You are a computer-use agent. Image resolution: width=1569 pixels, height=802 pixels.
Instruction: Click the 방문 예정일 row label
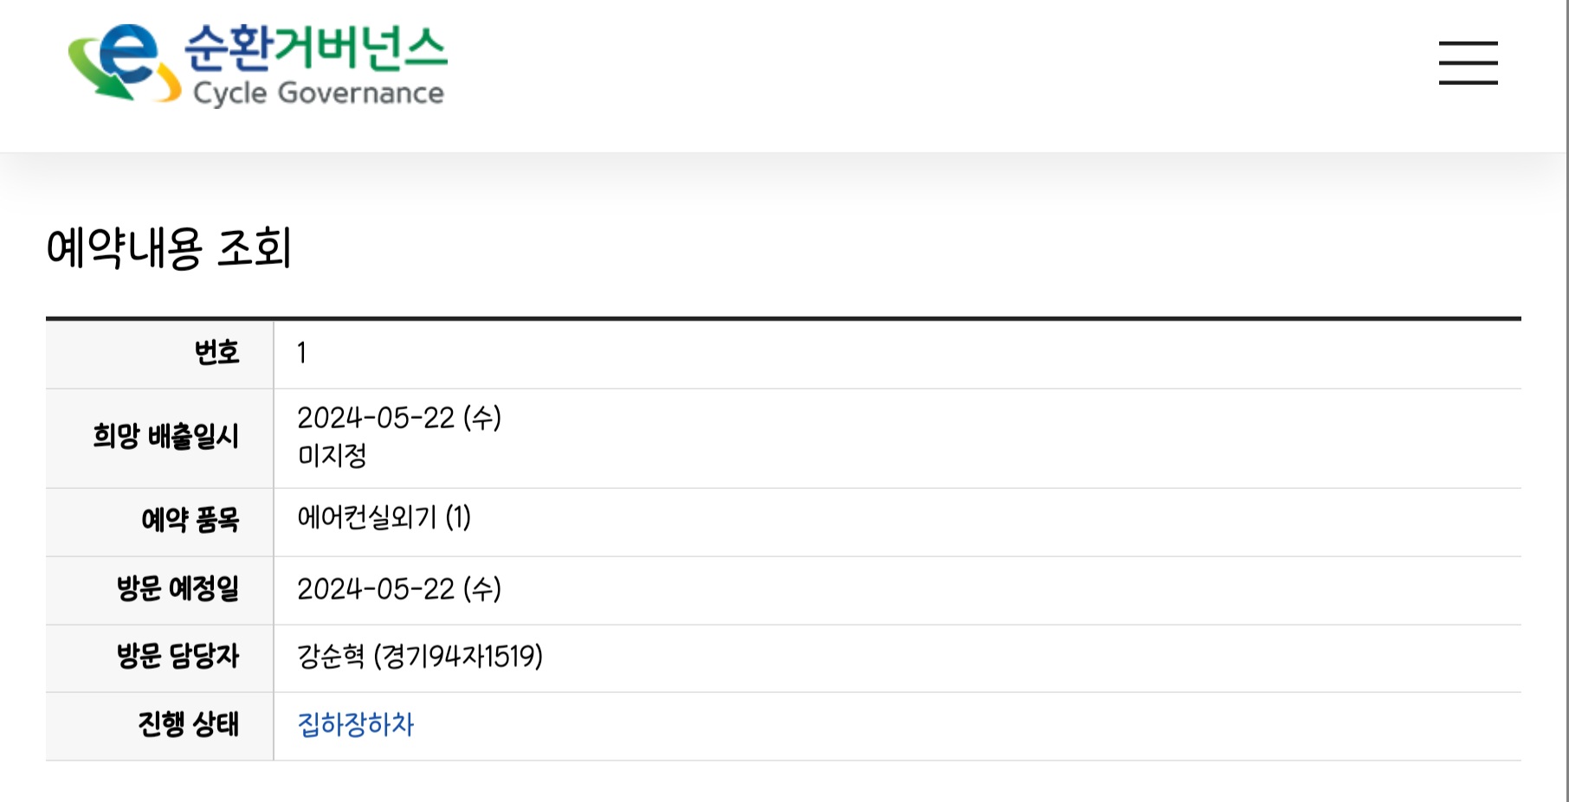(178, 589)
